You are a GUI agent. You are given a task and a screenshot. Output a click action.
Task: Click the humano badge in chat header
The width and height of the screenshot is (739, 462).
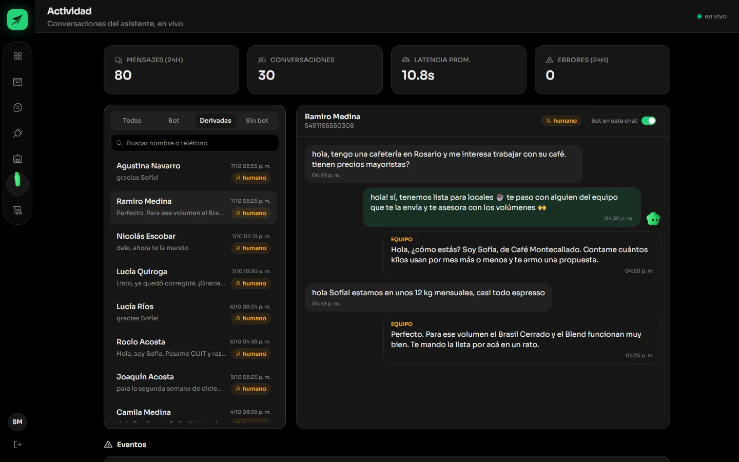pyautogui.click(x=561, y=121)
